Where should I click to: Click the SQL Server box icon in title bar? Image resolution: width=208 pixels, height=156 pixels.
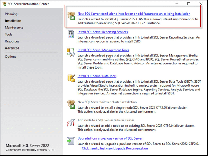[4, 4]
